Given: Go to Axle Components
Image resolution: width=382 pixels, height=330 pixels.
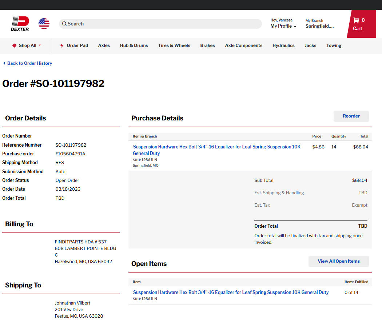Looking at the screenshot, I should coord(244,45).
